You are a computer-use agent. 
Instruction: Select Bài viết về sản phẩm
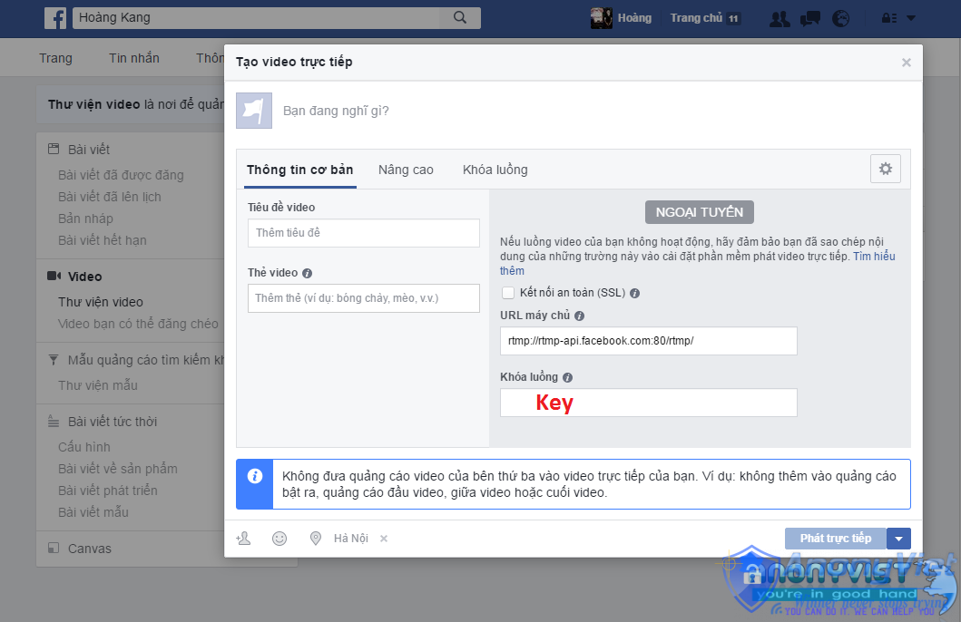pyautogui.click(x=118, y=469)
